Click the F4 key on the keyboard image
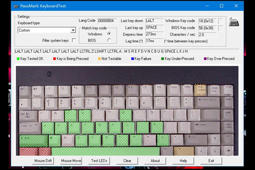255x170 pixels. pos(78,91)
